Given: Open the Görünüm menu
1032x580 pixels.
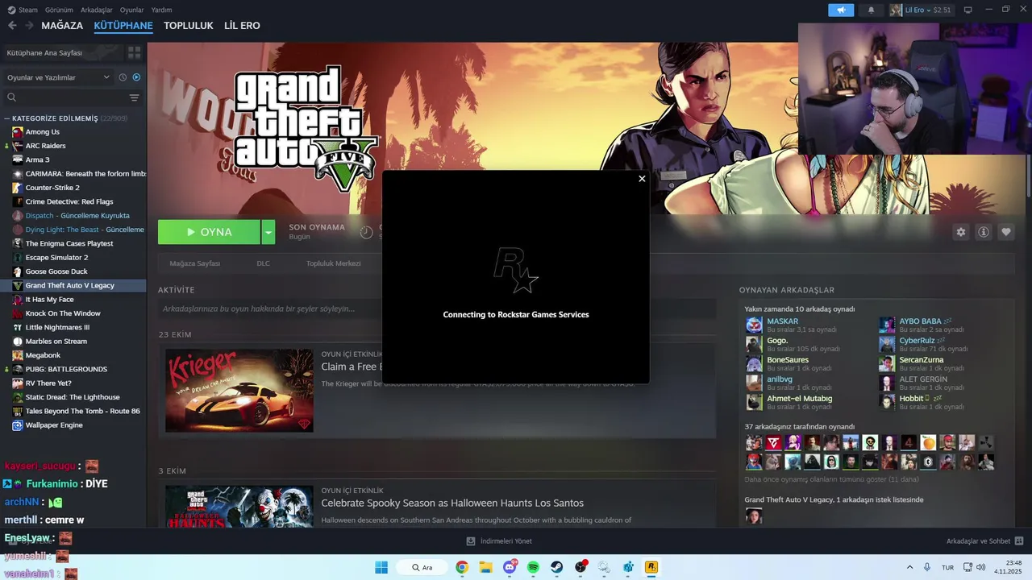Looking at the screenshot, I should [x=59, y=10].
